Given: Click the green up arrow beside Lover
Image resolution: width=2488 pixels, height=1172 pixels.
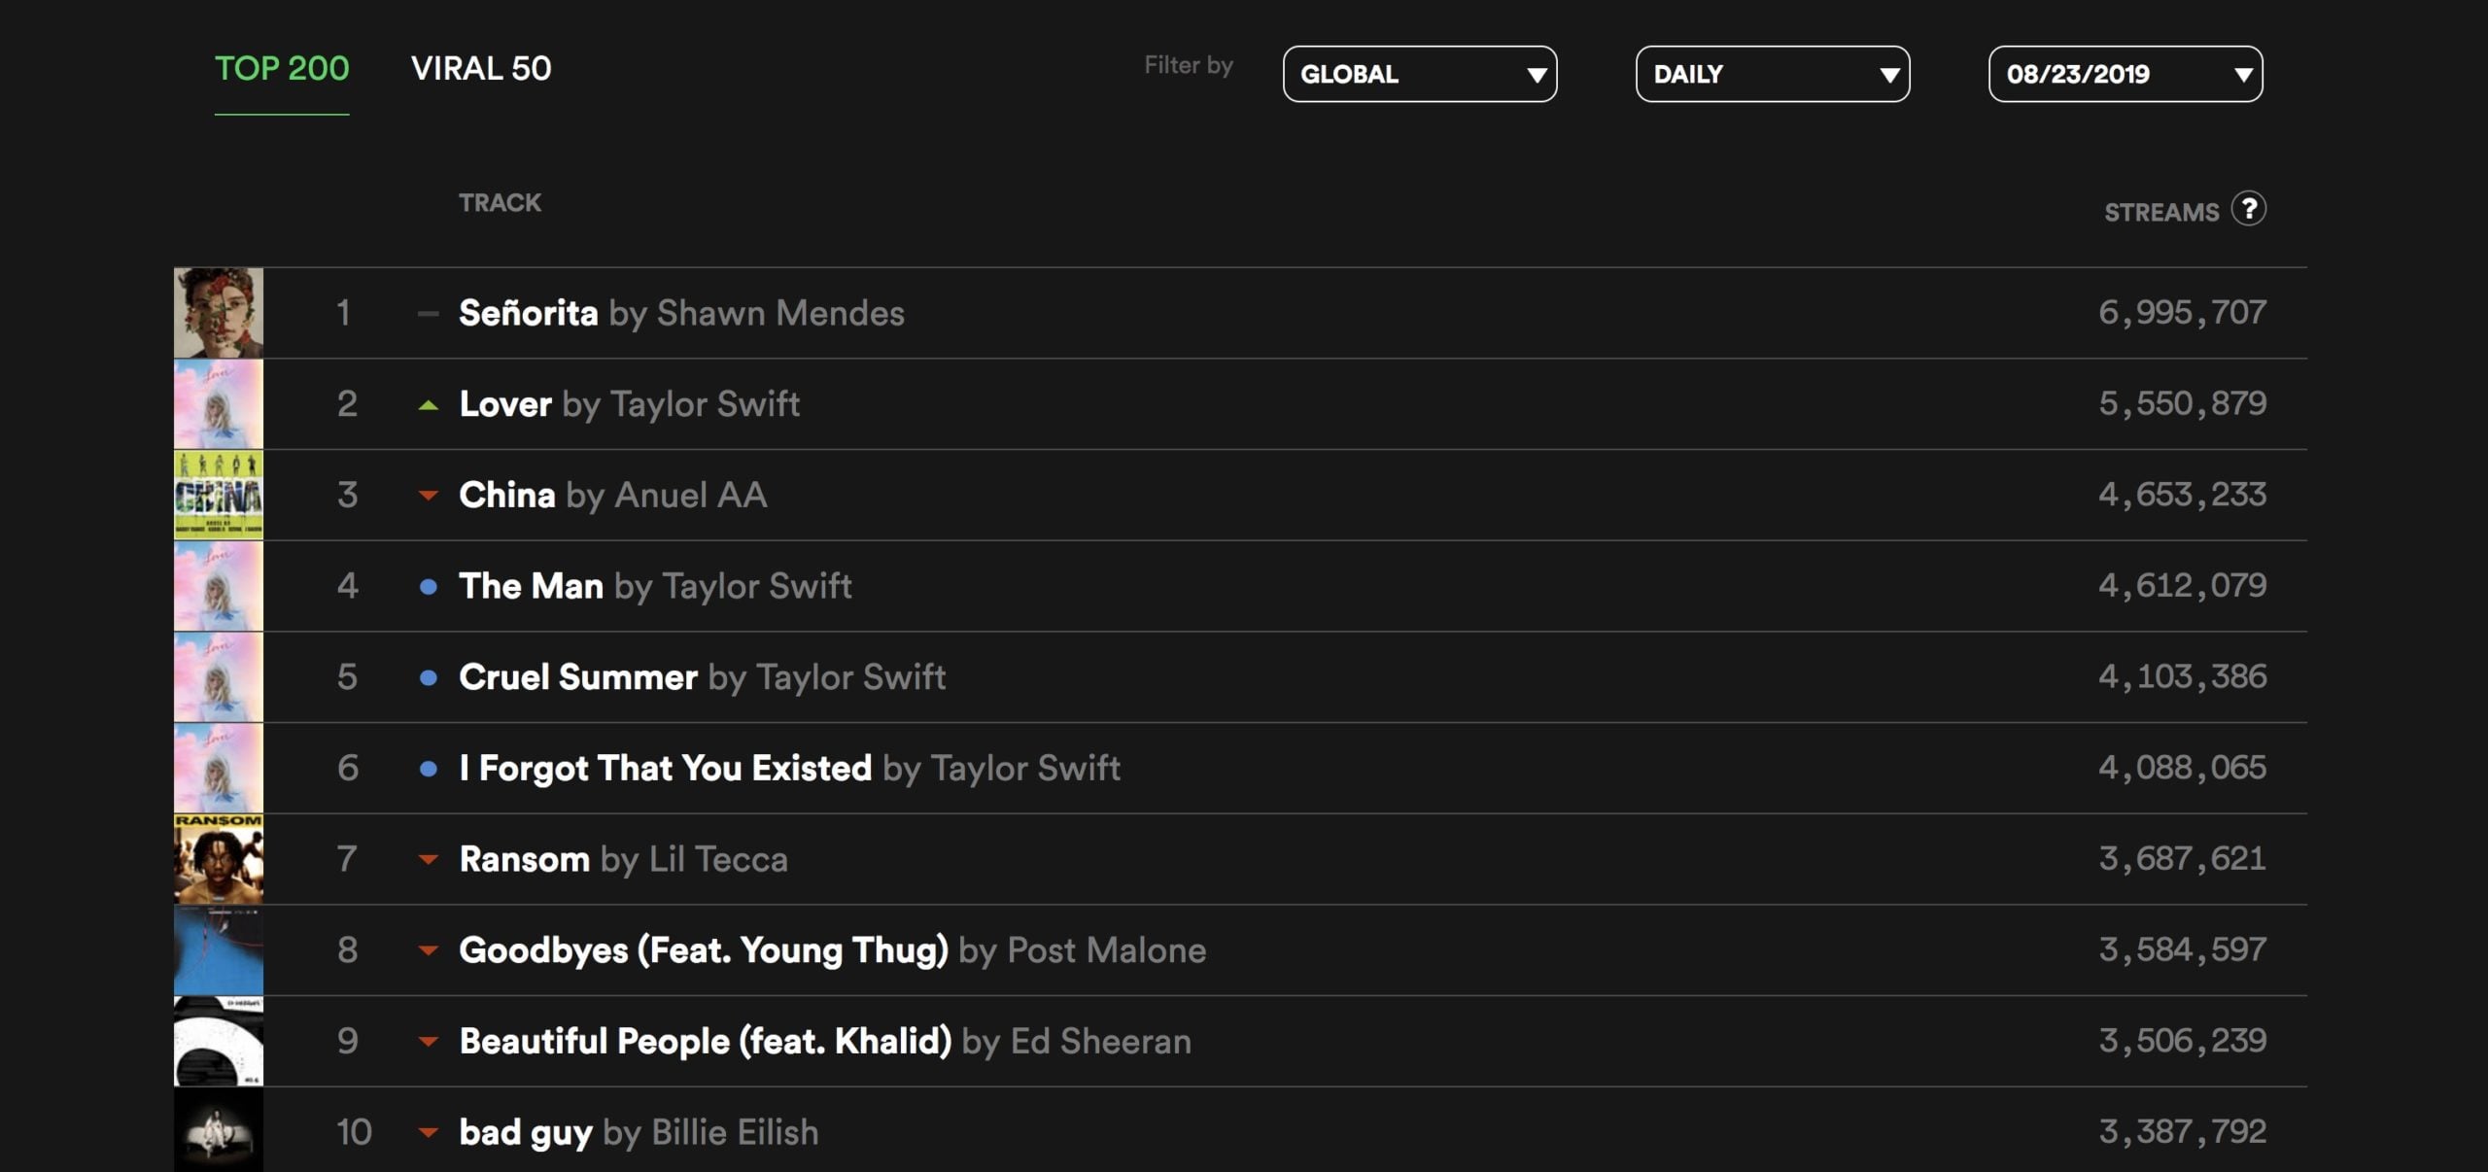Looking at the screenshot, I should [x=428, y=405].
